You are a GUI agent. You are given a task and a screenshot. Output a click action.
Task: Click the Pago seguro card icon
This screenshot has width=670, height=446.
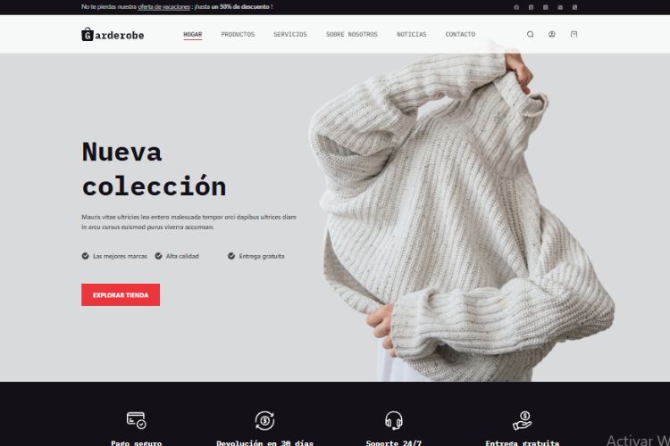point(137,420)
